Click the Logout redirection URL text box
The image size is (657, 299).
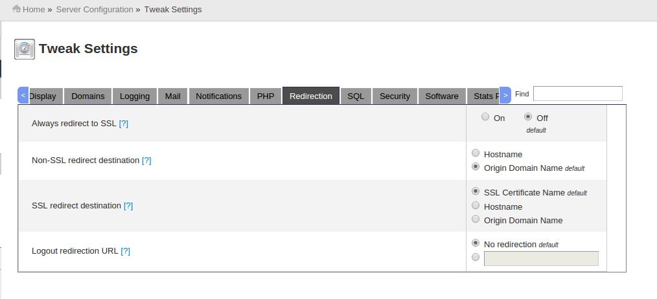(541, 259)
